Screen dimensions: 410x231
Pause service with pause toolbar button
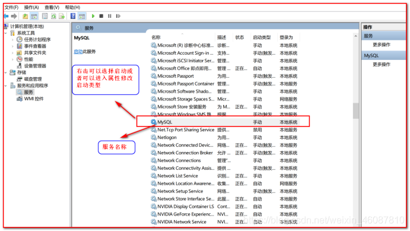coord(110,16)
